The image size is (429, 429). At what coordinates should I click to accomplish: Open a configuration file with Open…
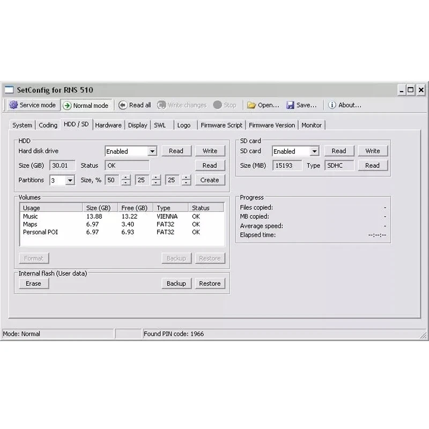[263, 105]
